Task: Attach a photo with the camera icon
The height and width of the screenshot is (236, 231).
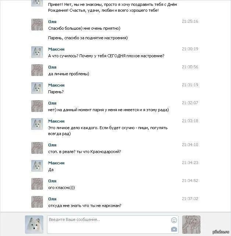Action: click(x=174, y=229)
